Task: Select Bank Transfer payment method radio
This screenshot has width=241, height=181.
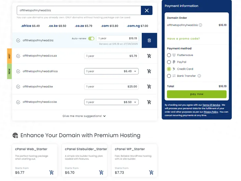Action: 169,76
